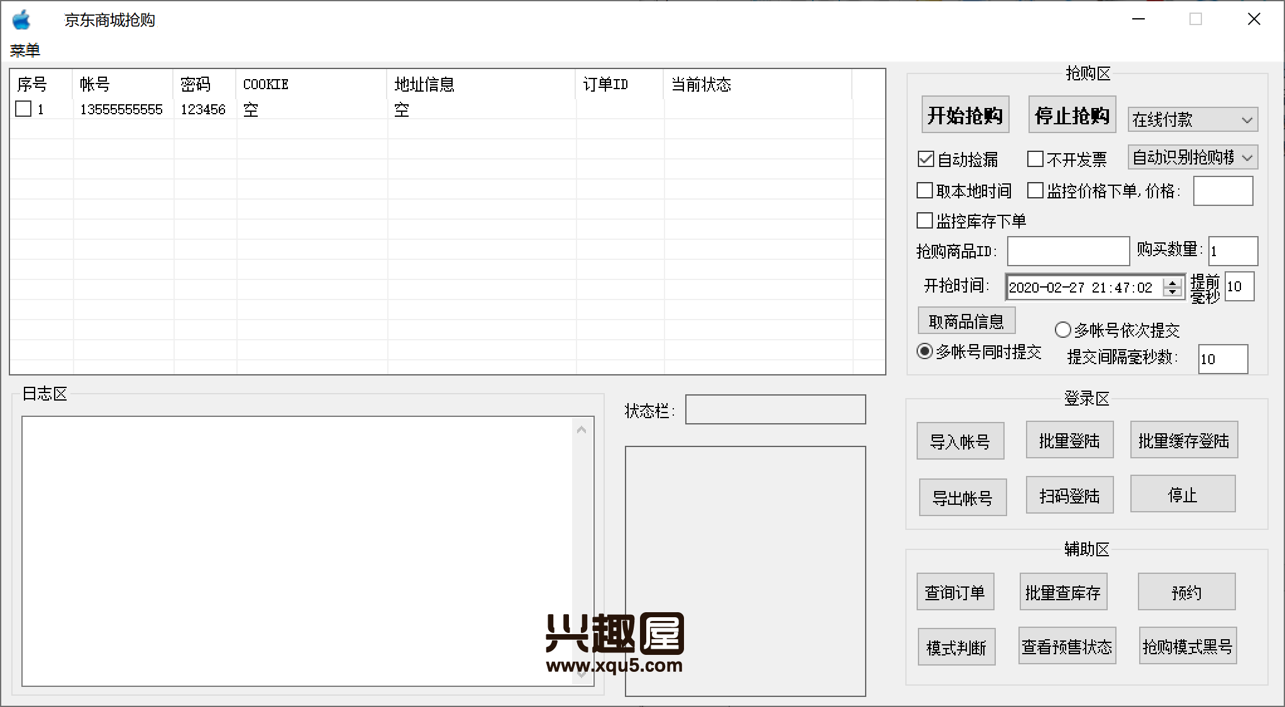Click the 抢购商品ID input field

[x=1068, y=251]
